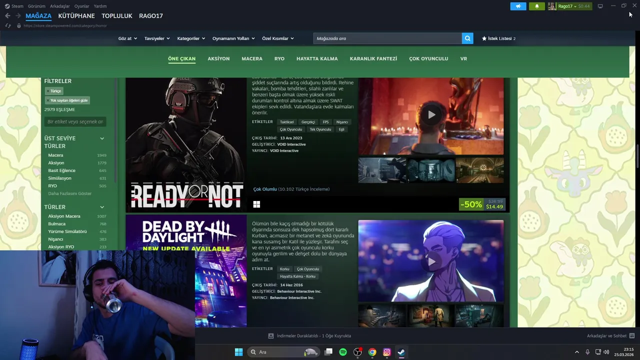This screenshot has height=360, width=640.
Task: Switch to Big Picture mode
Action: pyautogui.click(x=600, y=6)
